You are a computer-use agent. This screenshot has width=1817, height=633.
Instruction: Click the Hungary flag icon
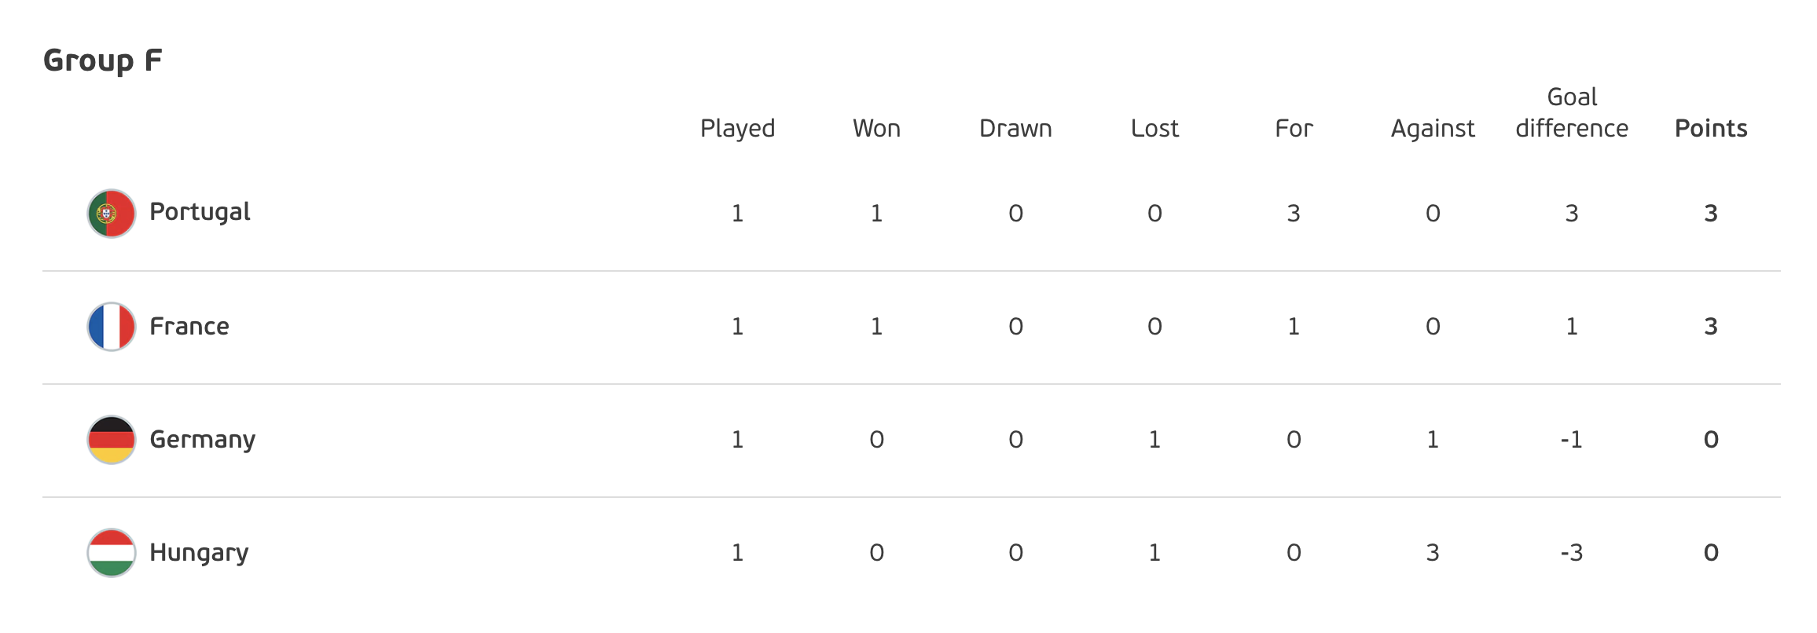[112, 553]
